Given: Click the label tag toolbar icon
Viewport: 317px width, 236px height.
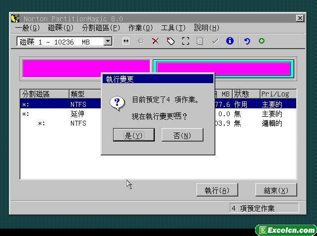Looking at the screenshot, I should click(x=171, y=41).
